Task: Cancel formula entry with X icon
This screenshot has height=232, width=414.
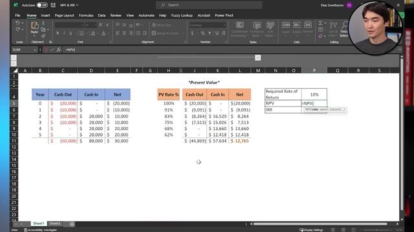Action: click(46, 50)
